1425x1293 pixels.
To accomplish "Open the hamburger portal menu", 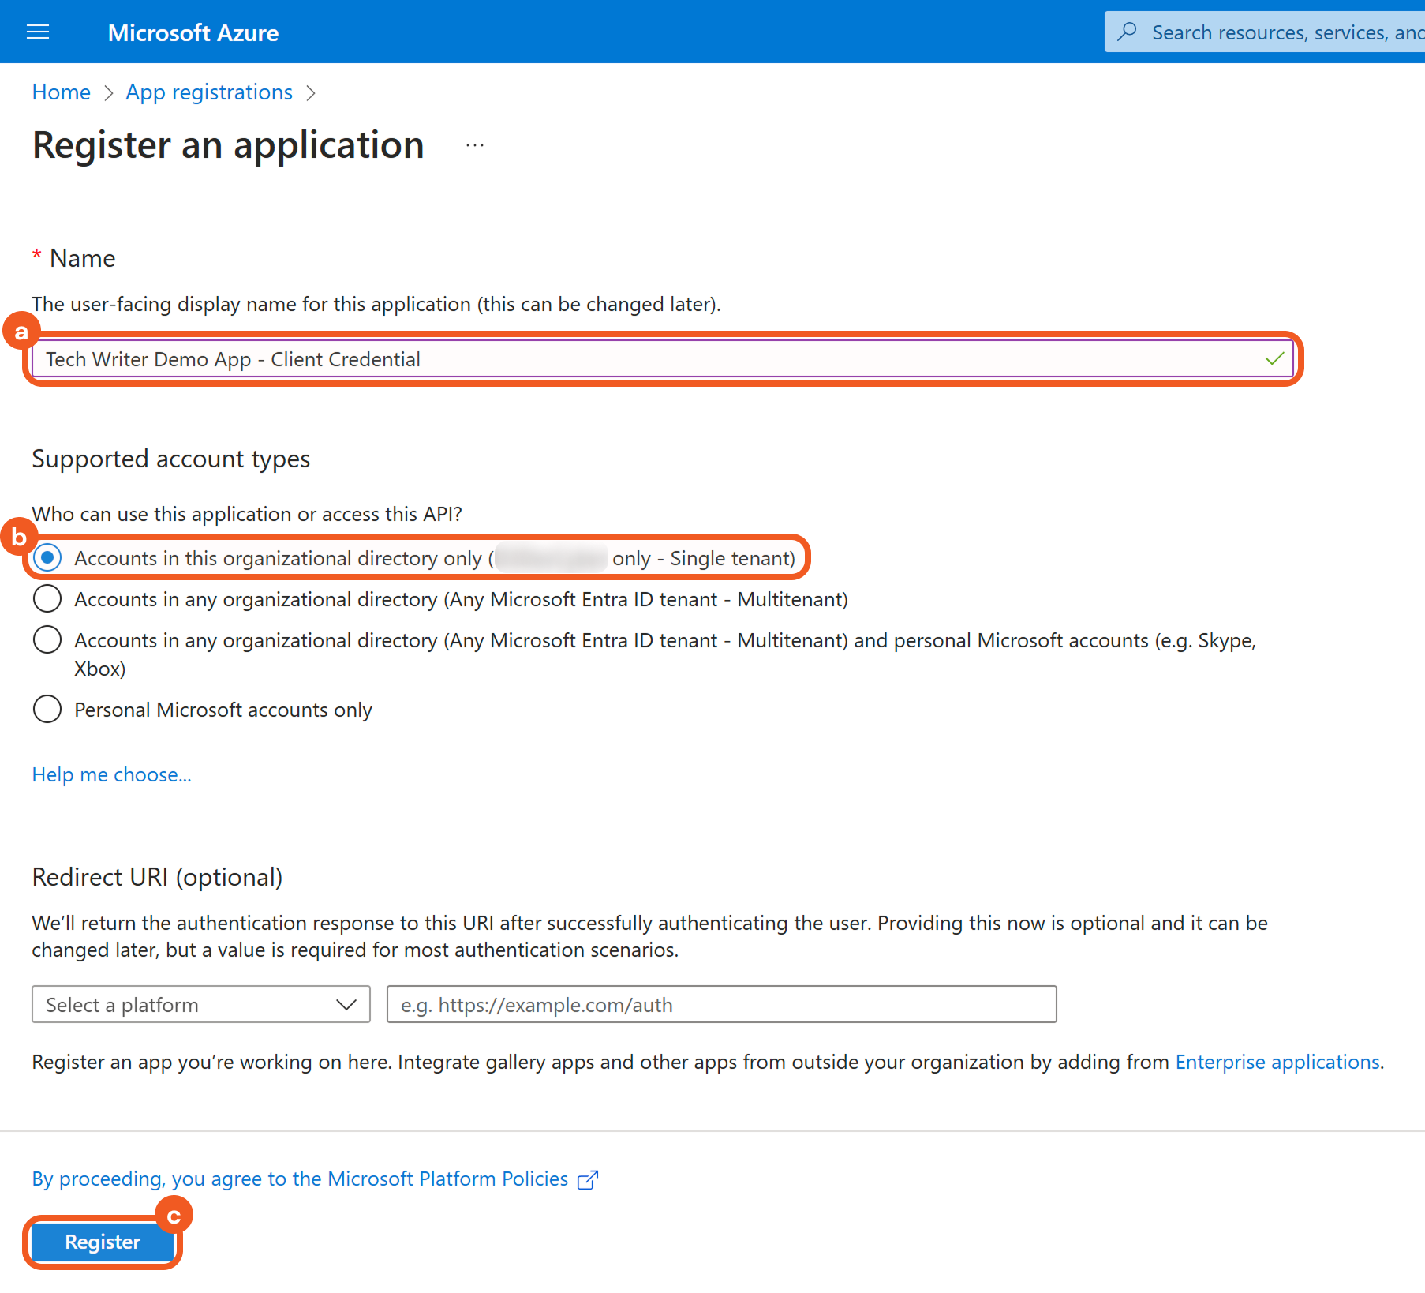I will click(38, 32).
